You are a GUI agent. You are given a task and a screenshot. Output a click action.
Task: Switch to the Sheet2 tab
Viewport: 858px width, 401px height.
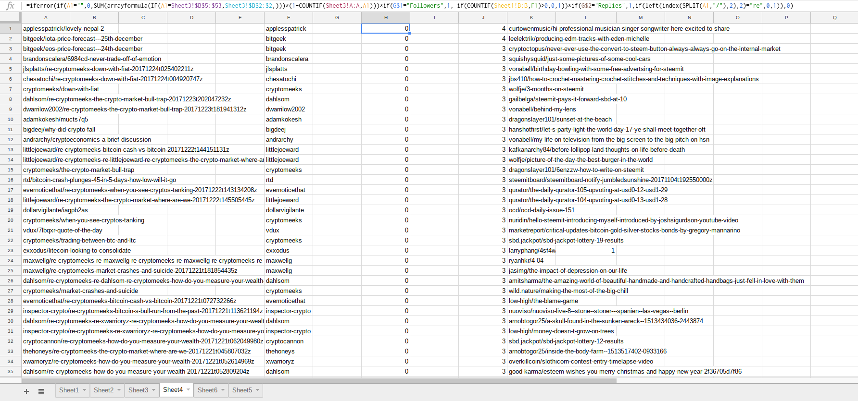[103, 390]
